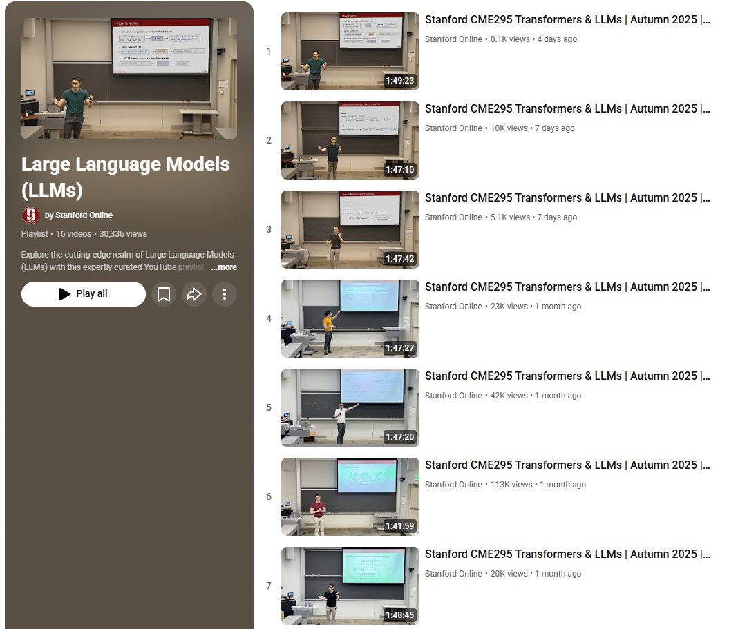Open video 2 thumbnail lasting 1:47:10
The width and height of the screenshot is (729, 629).
click(x=350, y=140)
